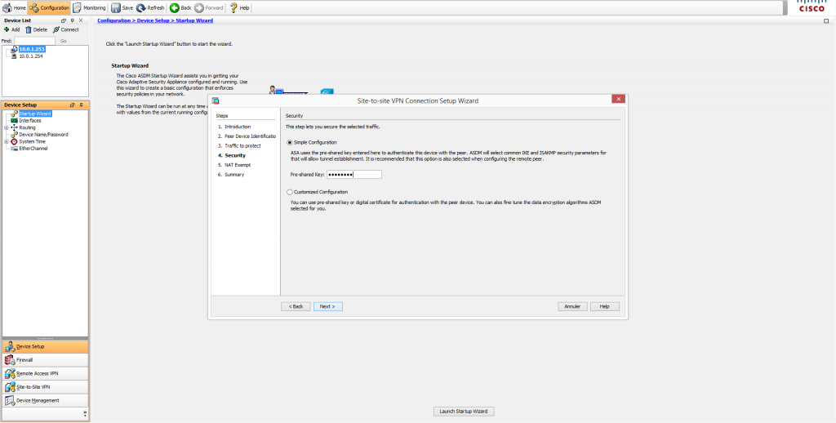Open the Configuration view in toolbar
Image resolution: width=836 pixels, height=423 pixels.
(x=50, y=7)
